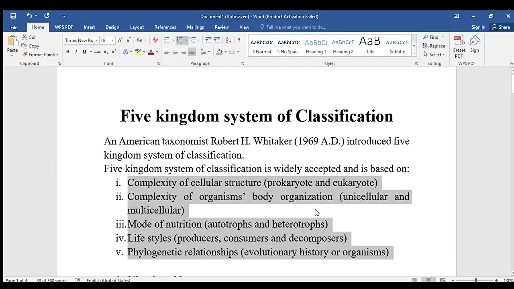Toggle italic formatting
This screenshot has width=514, height=289.
[x=76, y=52]
